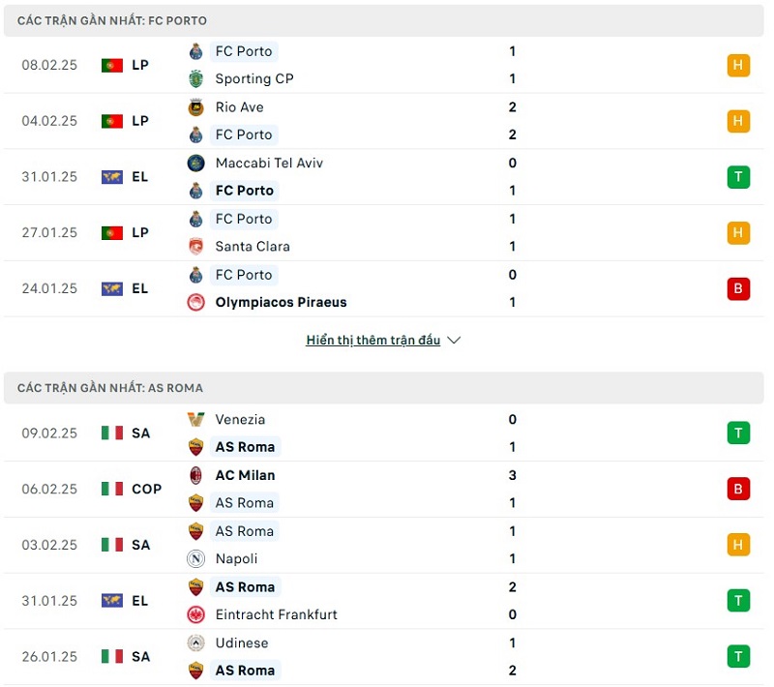Viewport: 774px width, 687px height.
Task: Click the Eintracht Frankfurt crest
Action: [196, 615]
